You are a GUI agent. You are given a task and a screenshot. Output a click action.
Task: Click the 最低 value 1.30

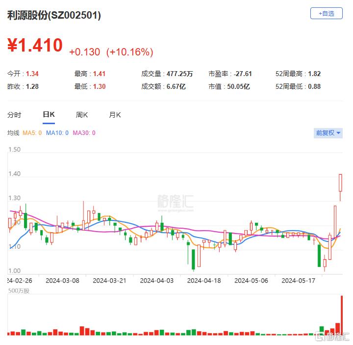(99, 86)
